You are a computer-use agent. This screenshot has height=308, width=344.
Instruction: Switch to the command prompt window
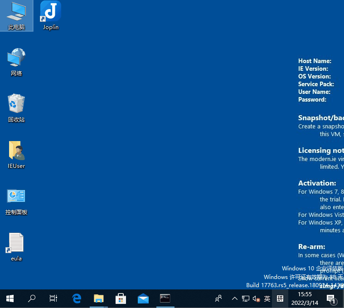point(165,298)
